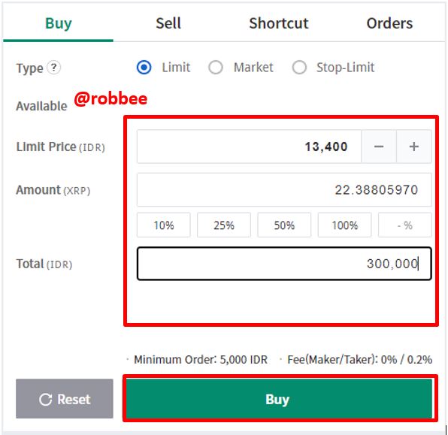Go to the Orders tab
Screen dimensions: 448x435
tap(389, 23)
